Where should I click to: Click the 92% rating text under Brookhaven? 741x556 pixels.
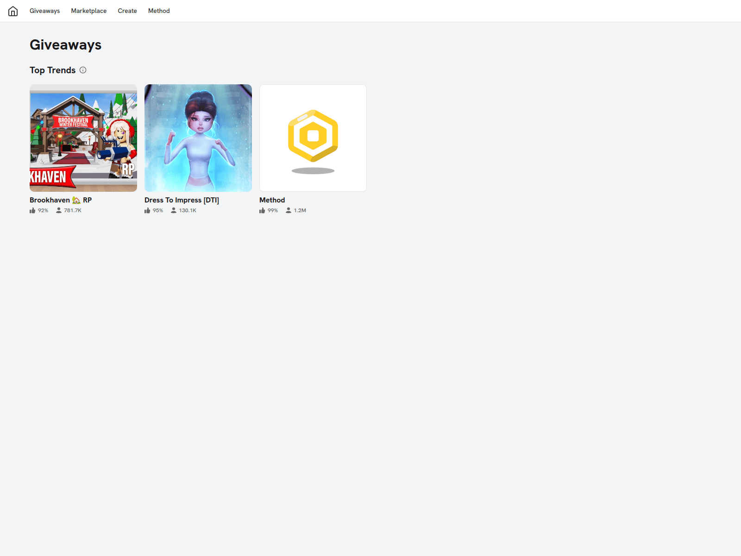(x=43, y=210)
